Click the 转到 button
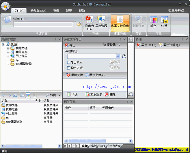 tap(51, 95)
